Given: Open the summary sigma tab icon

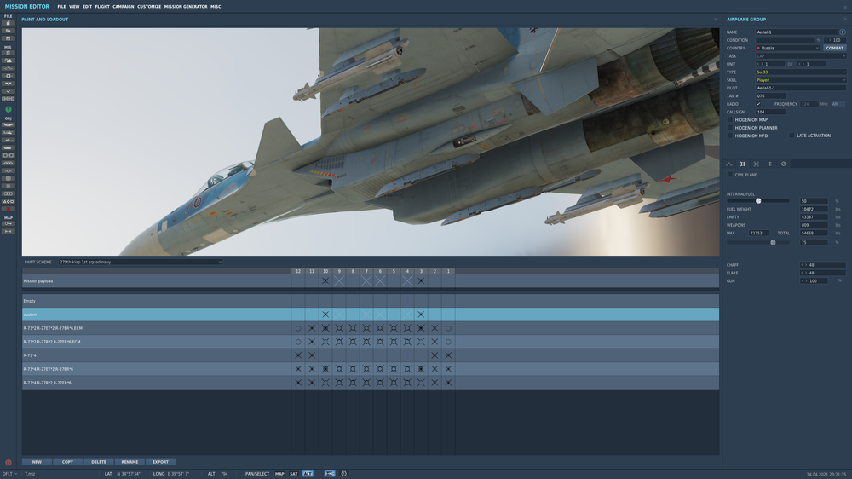Looking at the screenshot, I should (x=770, y=164).
